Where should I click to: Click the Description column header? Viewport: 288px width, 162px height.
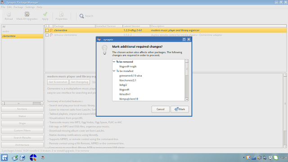[218, 26]
